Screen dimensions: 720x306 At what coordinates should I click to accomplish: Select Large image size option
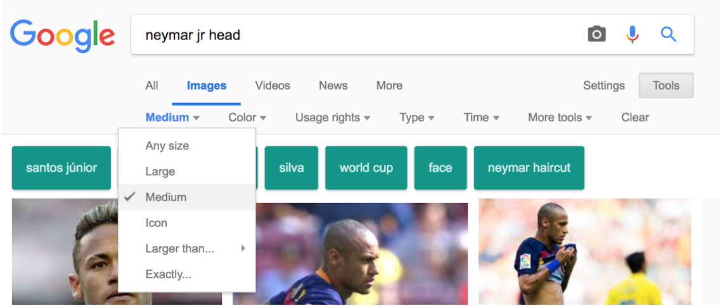coord(187,172)
